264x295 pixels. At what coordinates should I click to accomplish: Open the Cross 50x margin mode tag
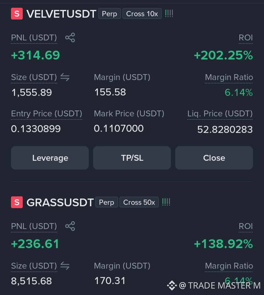point(139,202)
